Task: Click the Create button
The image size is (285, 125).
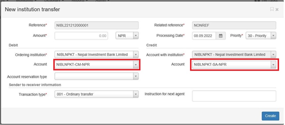Action: click(x=270, y=116)
